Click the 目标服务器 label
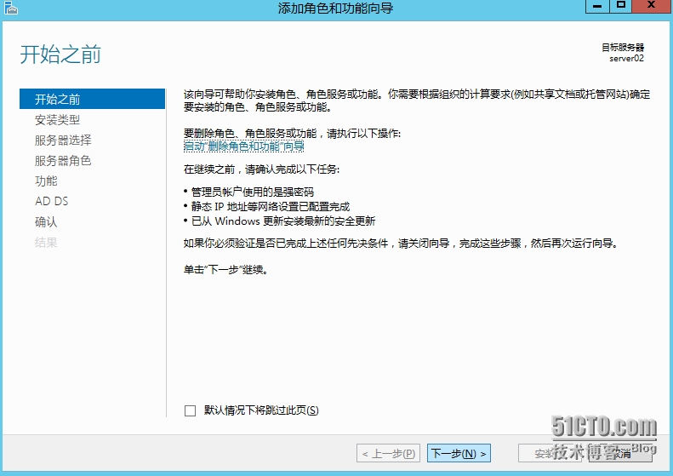Viewport: 673px width, 476px height. [x=623, y=47]
